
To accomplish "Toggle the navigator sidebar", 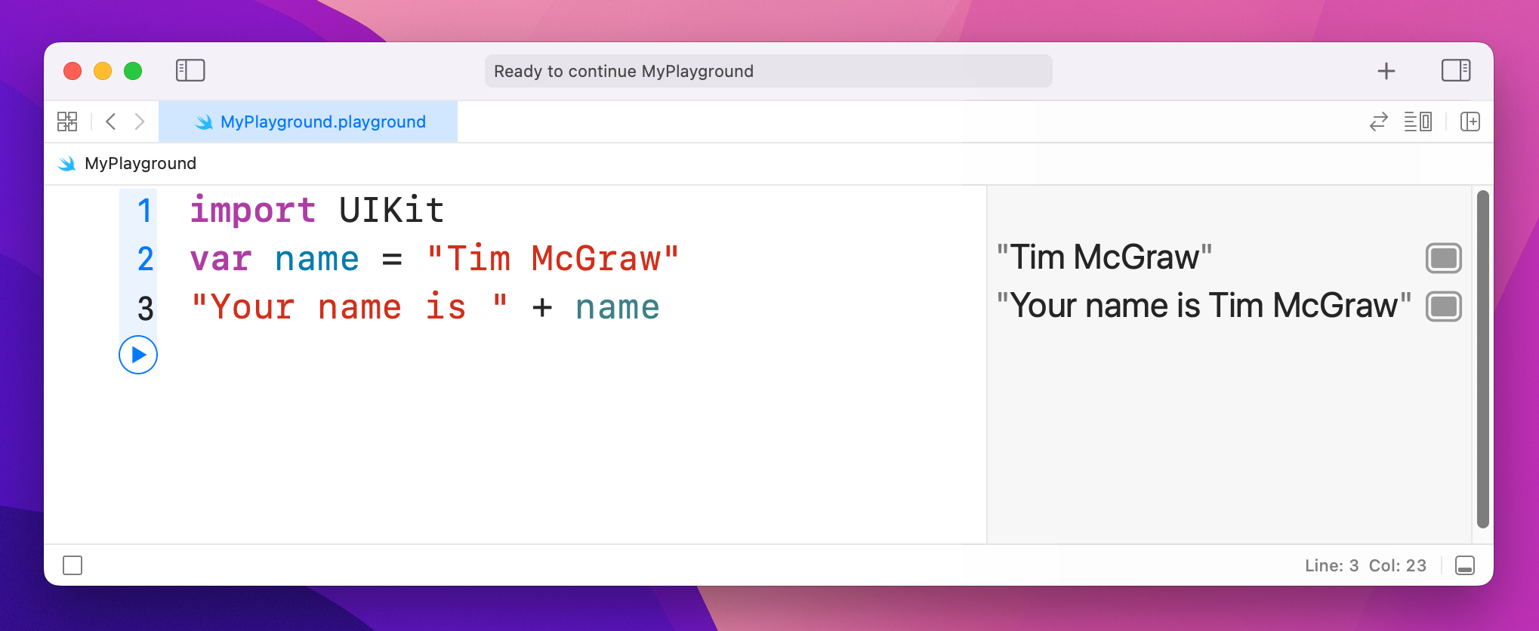I will coord(190,71).
